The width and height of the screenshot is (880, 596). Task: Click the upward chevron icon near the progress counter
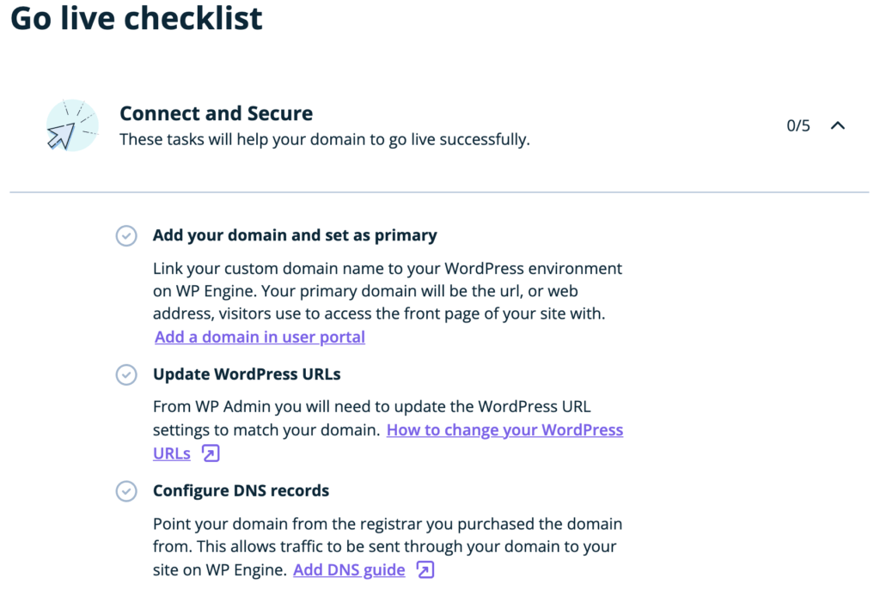[x=838, y=125]
